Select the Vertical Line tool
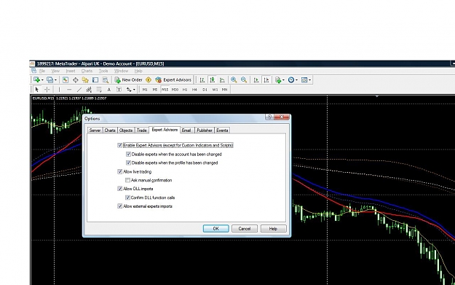Viewport: 455px width, 285px height. tap(59, 90)
